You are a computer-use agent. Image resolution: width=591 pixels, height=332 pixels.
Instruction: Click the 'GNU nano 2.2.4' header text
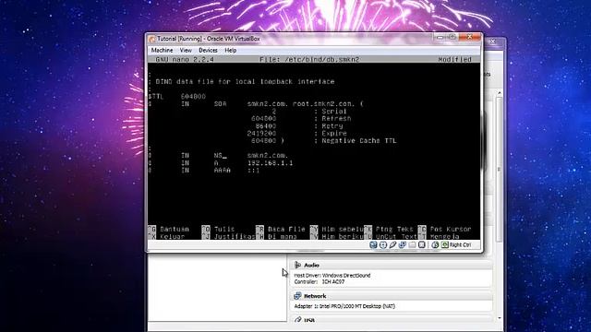(185, 59)
